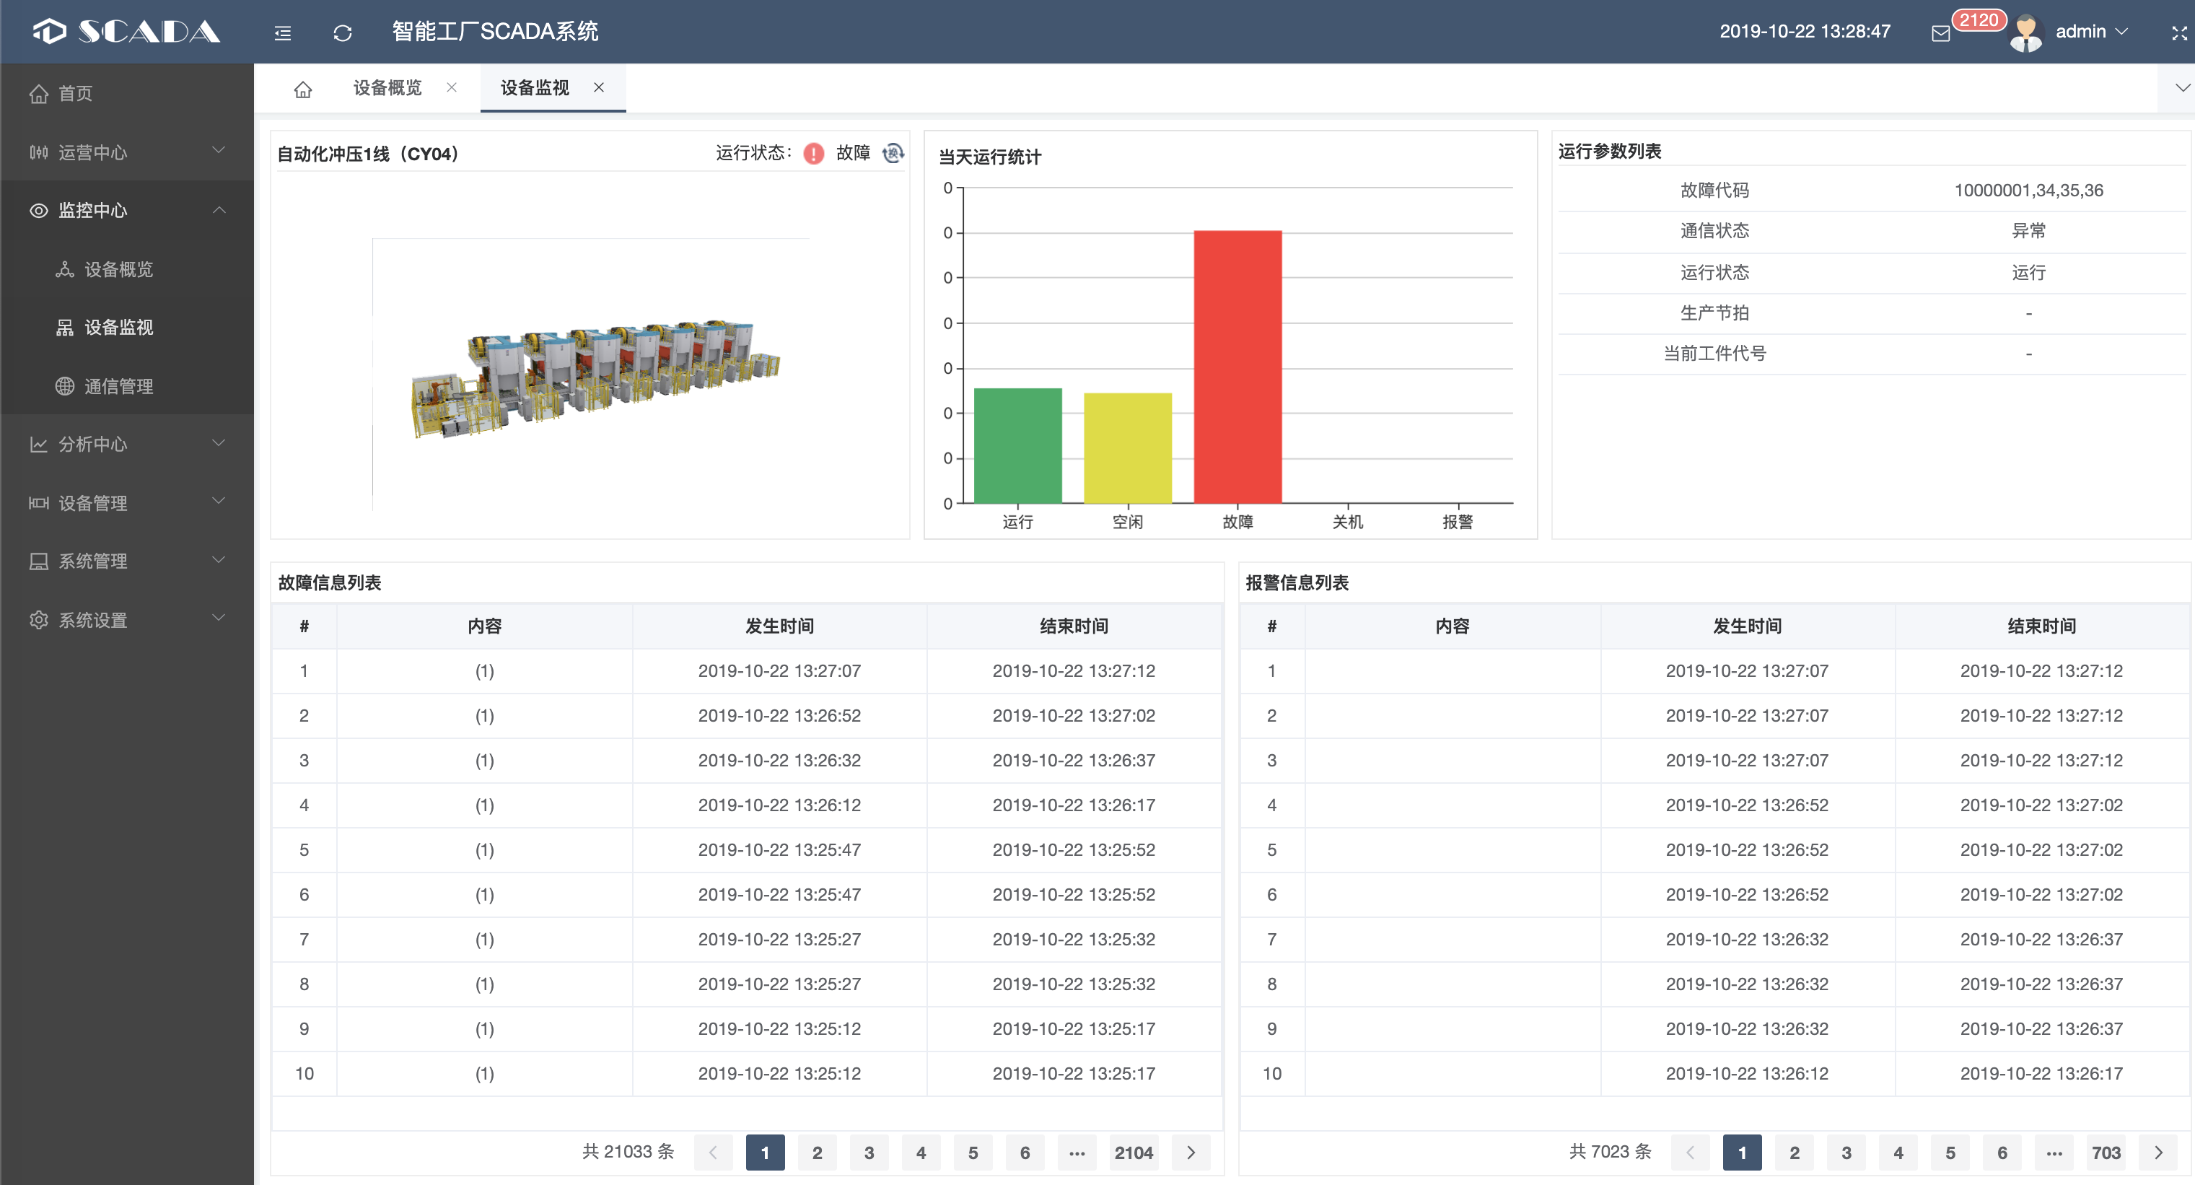Click the fullscreen toggle icon

coord(2178,32)
